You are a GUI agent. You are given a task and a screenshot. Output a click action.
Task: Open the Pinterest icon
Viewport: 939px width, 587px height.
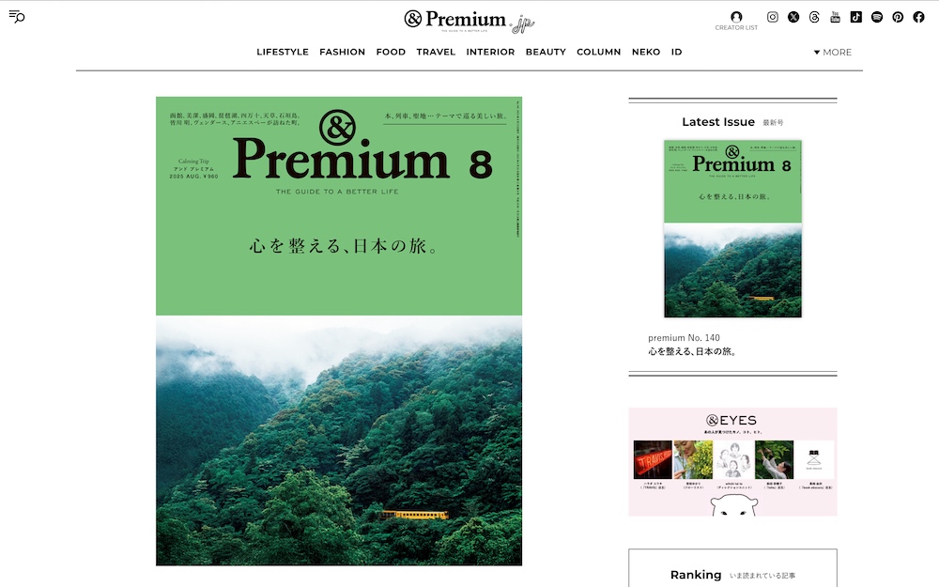click(x=898, y=17)
